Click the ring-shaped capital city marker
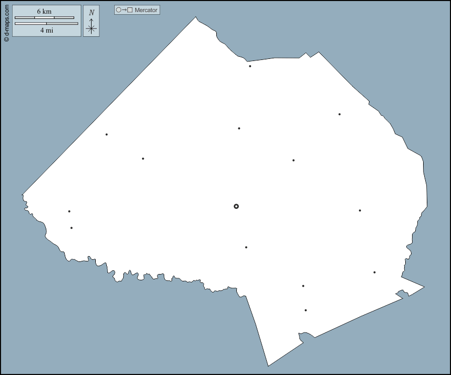Image resolution: width=451 pixels, height=375 pixels. click(236, 206)
